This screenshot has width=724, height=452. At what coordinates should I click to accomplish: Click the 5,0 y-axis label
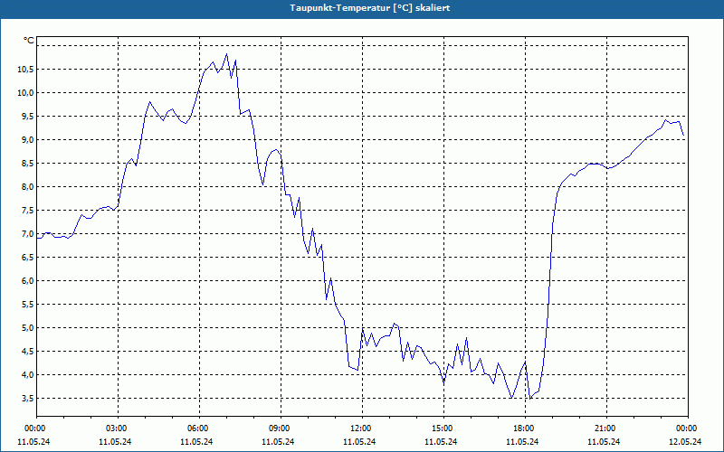(x=27, y=328)
